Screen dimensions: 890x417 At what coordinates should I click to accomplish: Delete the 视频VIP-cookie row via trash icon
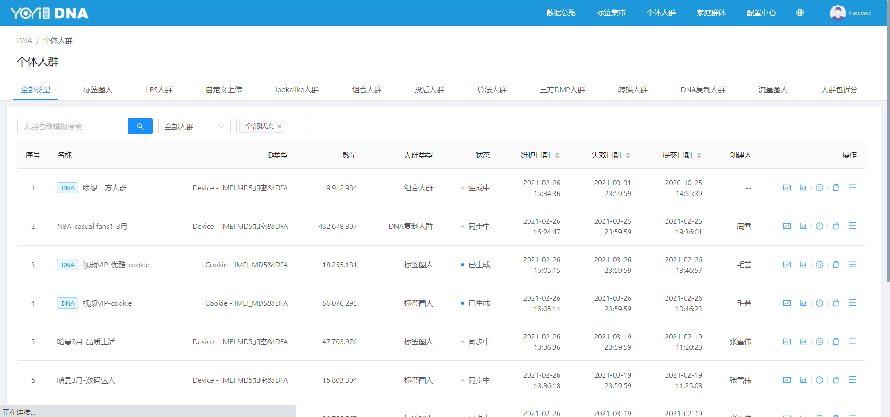pos(835,303)
